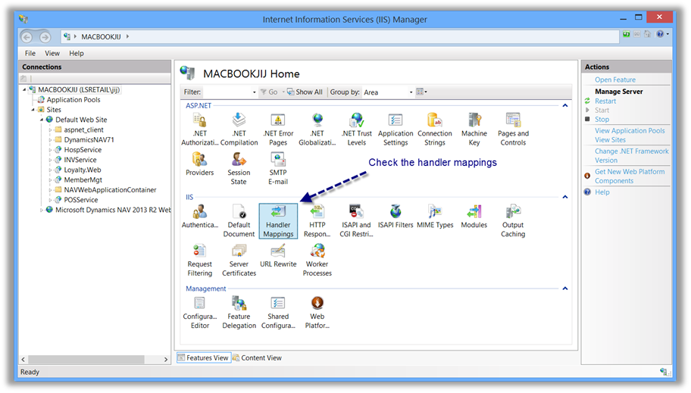Open ISAPI and CGI Restrictions feature
The width and height of the screenshot is (691, 393).
pos(357,221)
